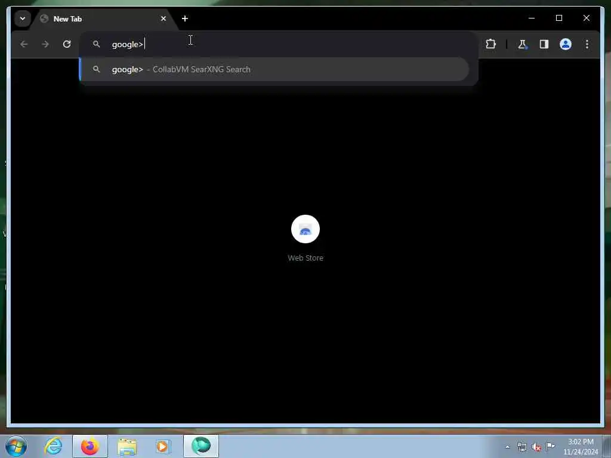Switch to Firefox in taskbar
Image resolution: width=611 pixels, height=458 pixels.
click(90, 446)
